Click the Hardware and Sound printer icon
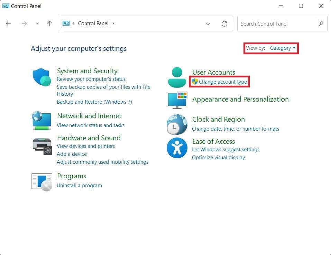The image size is (331, 255). (x=42, y=146)
